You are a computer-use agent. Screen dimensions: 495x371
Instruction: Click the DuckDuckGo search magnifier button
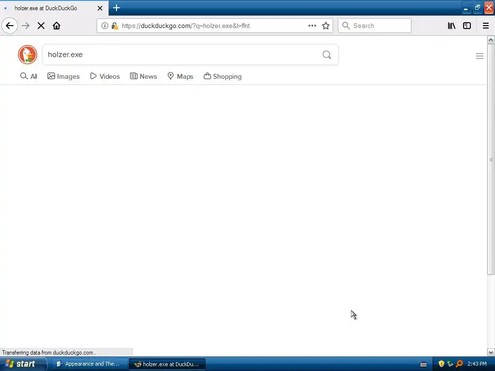point(327,55)
